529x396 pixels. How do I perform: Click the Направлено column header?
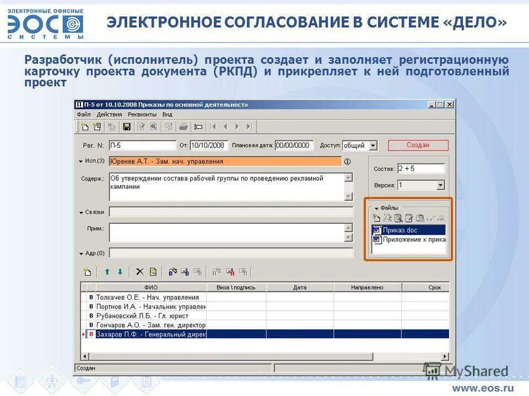pos(368,287)
